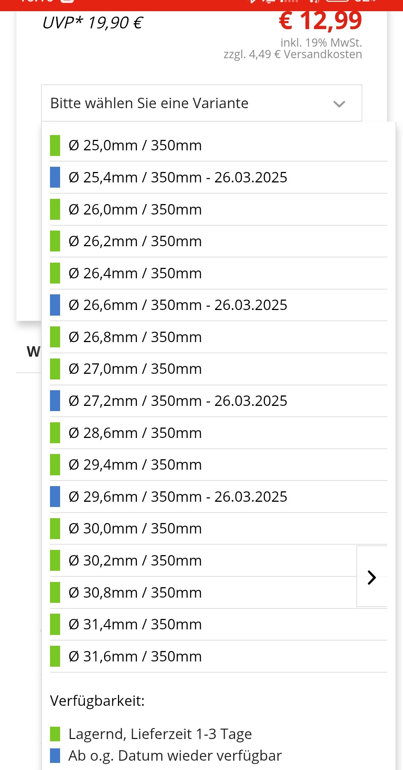Choose the Ø 26,0mm / 350mm option

(x=135, y=210)
